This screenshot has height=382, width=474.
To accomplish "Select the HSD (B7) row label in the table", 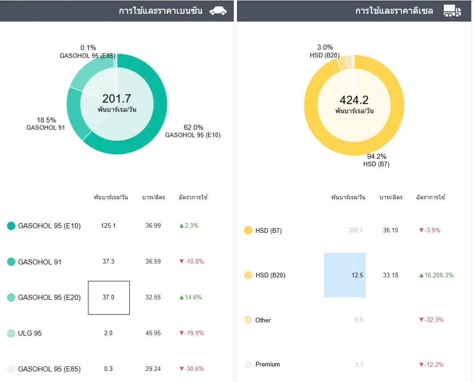I will (268, 230).
